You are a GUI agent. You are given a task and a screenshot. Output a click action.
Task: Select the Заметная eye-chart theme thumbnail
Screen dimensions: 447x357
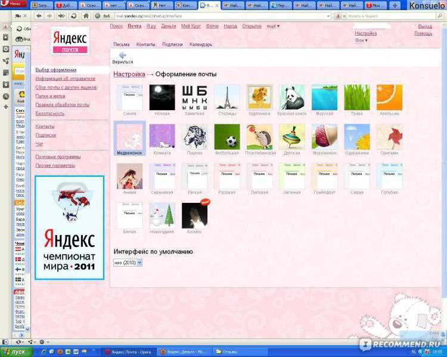(x=194, y=97)
